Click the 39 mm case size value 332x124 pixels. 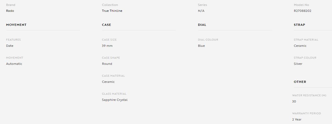coord(107,46)
